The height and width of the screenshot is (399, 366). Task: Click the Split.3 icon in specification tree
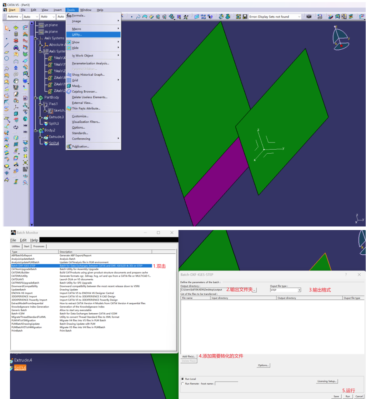pyautogui.click(x=46, y=124)
